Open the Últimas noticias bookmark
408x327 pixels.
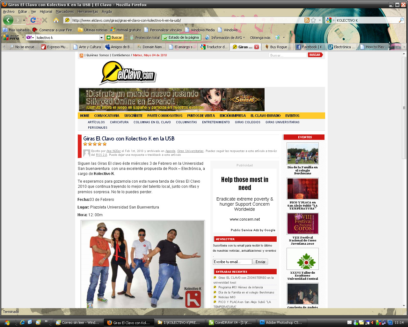click(93, 30)
